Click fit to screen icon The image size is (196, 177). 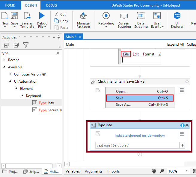(x=194, y=171)
